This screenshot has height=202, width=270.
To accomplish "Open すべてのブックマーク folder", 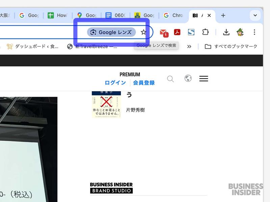I will pos(231,46).
